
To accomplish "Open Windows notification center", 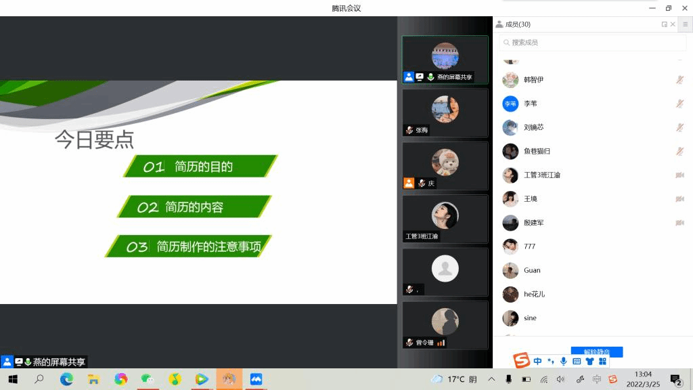I will (x=675, y=379).
